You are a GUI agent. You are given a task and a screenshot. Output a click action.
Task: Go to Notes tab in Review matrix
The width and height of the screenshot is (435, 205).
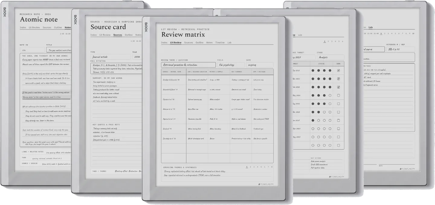[209, 43]
